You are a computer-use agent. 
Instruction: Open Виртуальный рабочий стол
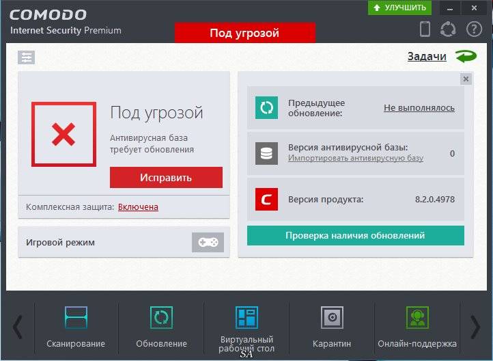coord(246,329)
